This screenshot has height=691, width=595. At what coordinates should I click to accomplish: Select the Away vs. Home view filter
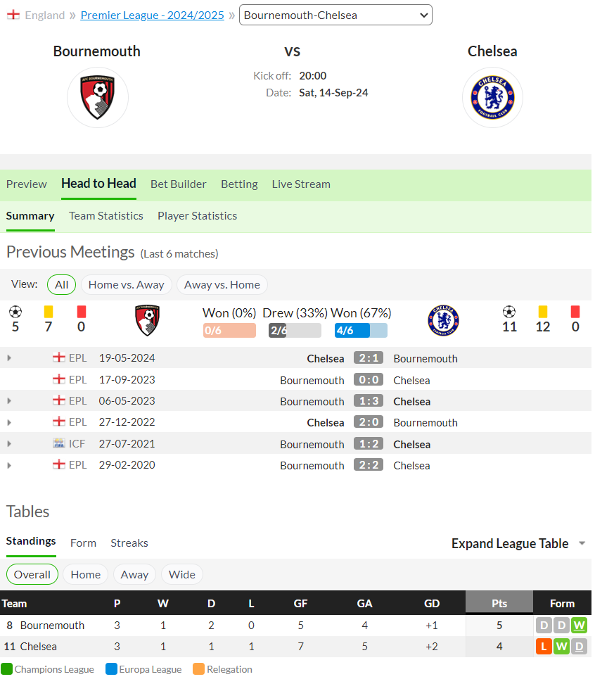click(222, 285)
